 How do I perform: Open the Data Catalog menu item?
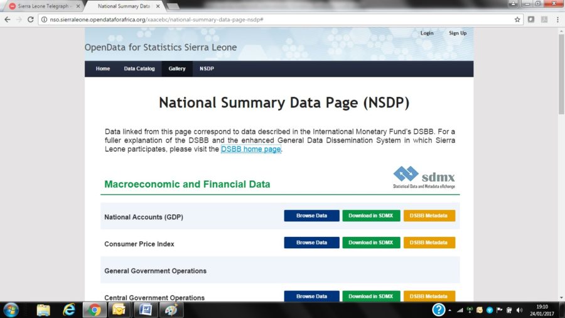click(x=139, y=69)
